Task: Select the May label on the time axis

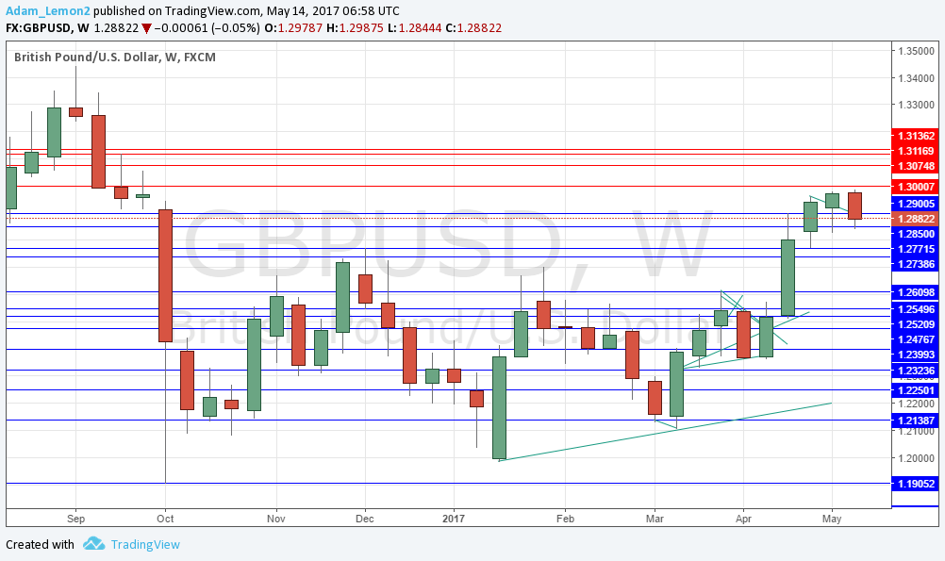Action: coord(832,519)
